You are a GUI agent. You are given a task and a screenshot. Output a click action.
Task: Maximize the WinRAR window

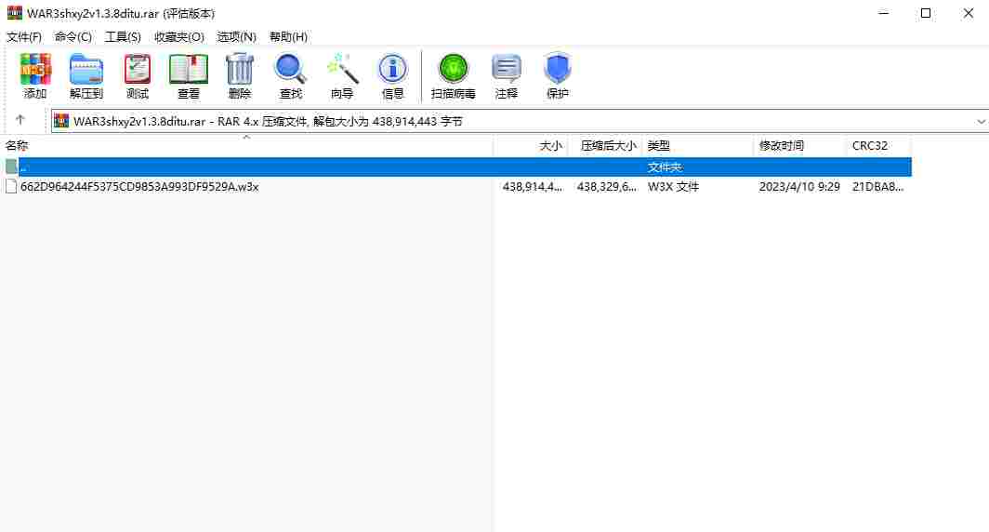pyautogui.click(x=925, y=13)
